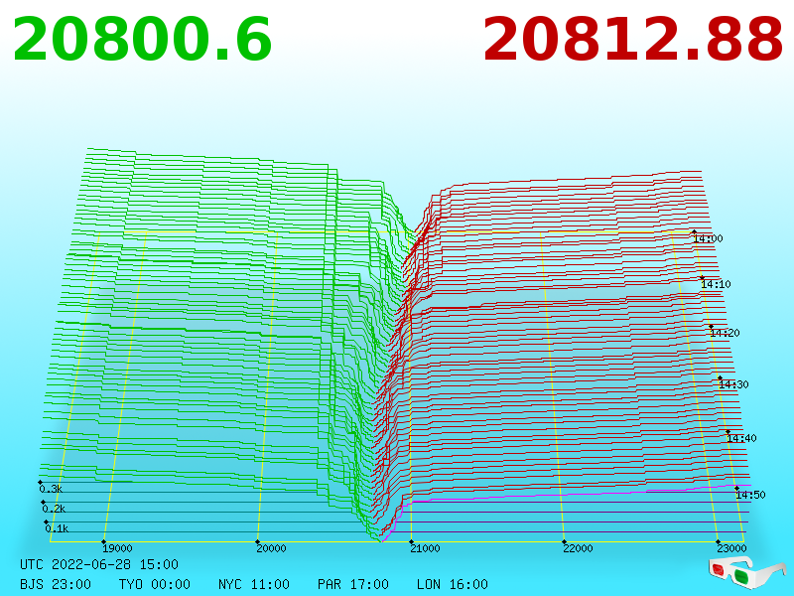Viewport: 794px width, 596px height.
Task: Click the 0.2k depth axis label
Action: (54, 509)
